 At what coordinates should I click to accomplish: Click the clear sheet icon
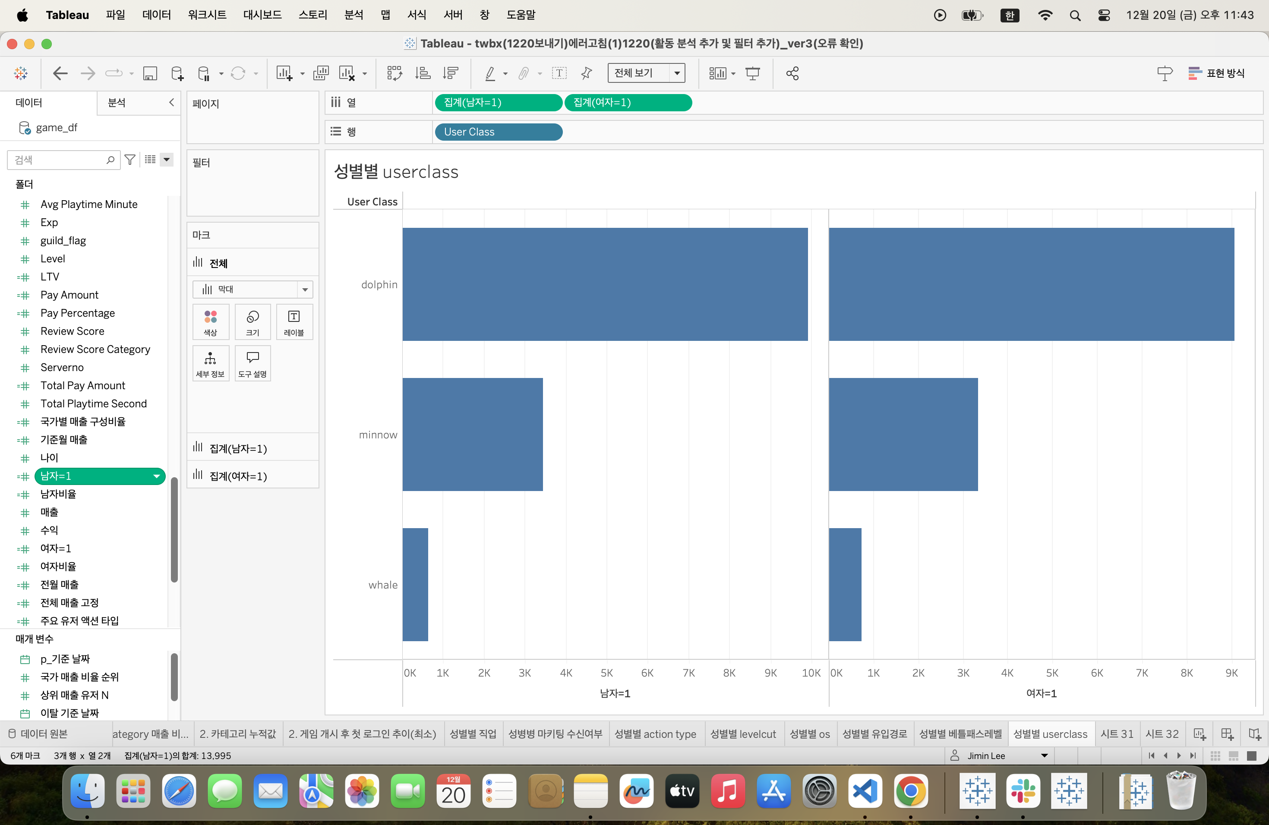coord(347,73)
